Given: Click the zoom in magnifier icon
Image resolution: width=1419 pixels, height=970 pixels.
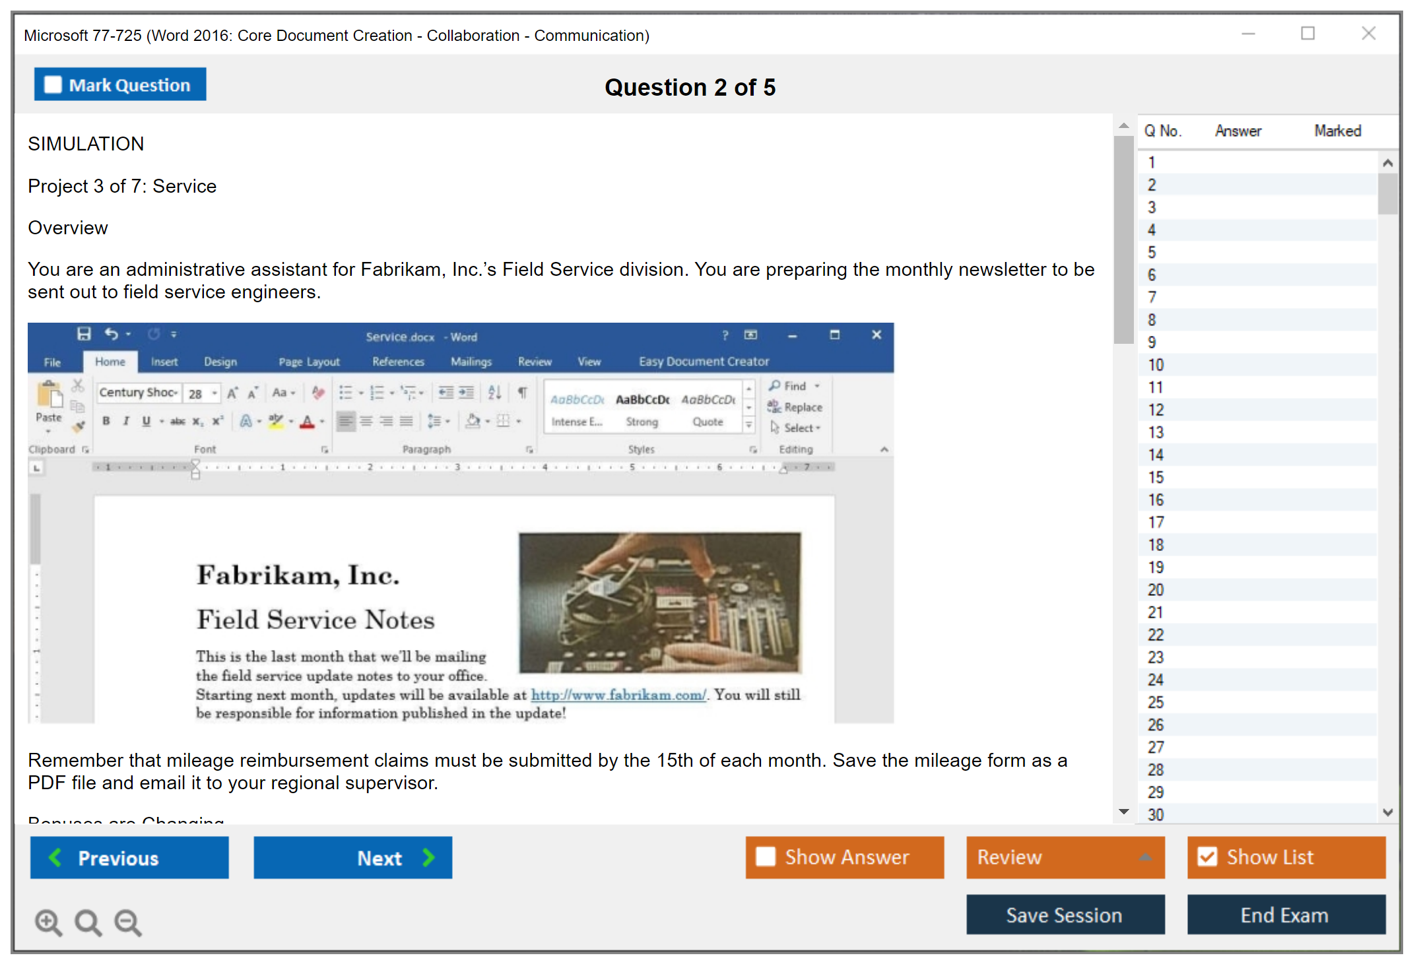Looking at the screenshot, I should point(48,922).
